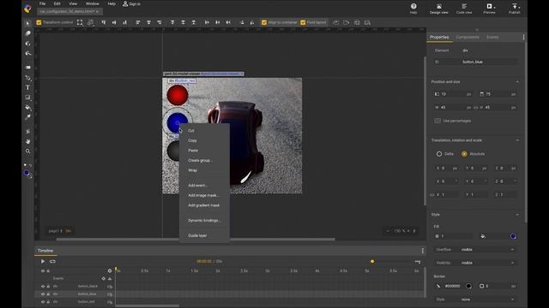This screenshot has width=549, height=308.
Task: Click the align horizontal centers icon
Action: coord(148,22)
